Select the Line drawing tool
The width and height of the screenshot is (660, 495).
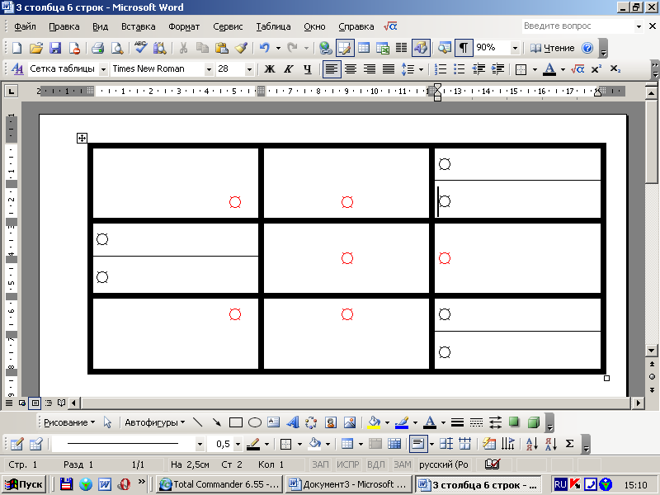[197, 422]
